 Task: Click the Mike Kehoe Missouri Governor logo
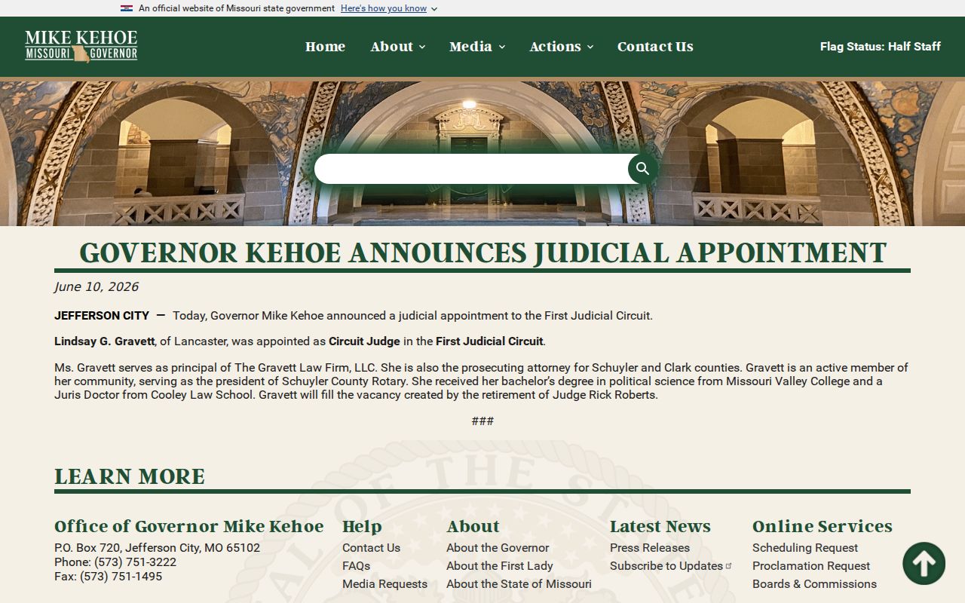tap(81, 46)
